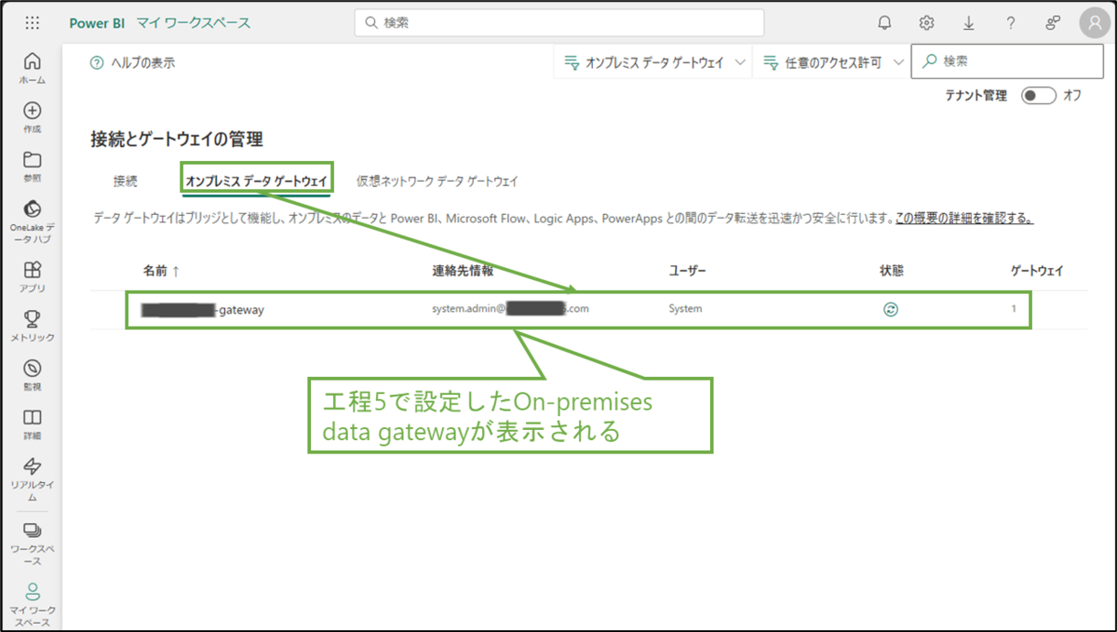Screen dimensions: 1117x632
Task: Click the download arrow icon in header
Action: [x=969, y=23]
